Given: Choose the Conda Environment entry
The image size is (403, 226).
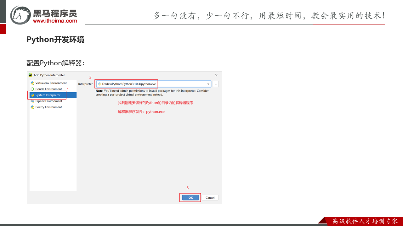Looking at the screenshot, I should [x=48, y=89].
